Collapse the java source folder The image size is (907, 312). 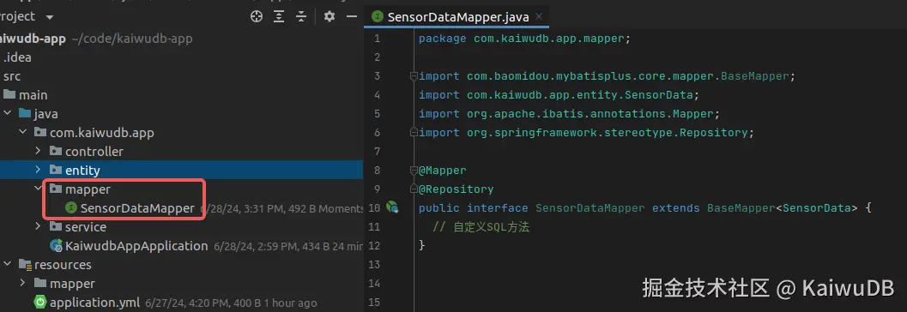coord(8,114)
